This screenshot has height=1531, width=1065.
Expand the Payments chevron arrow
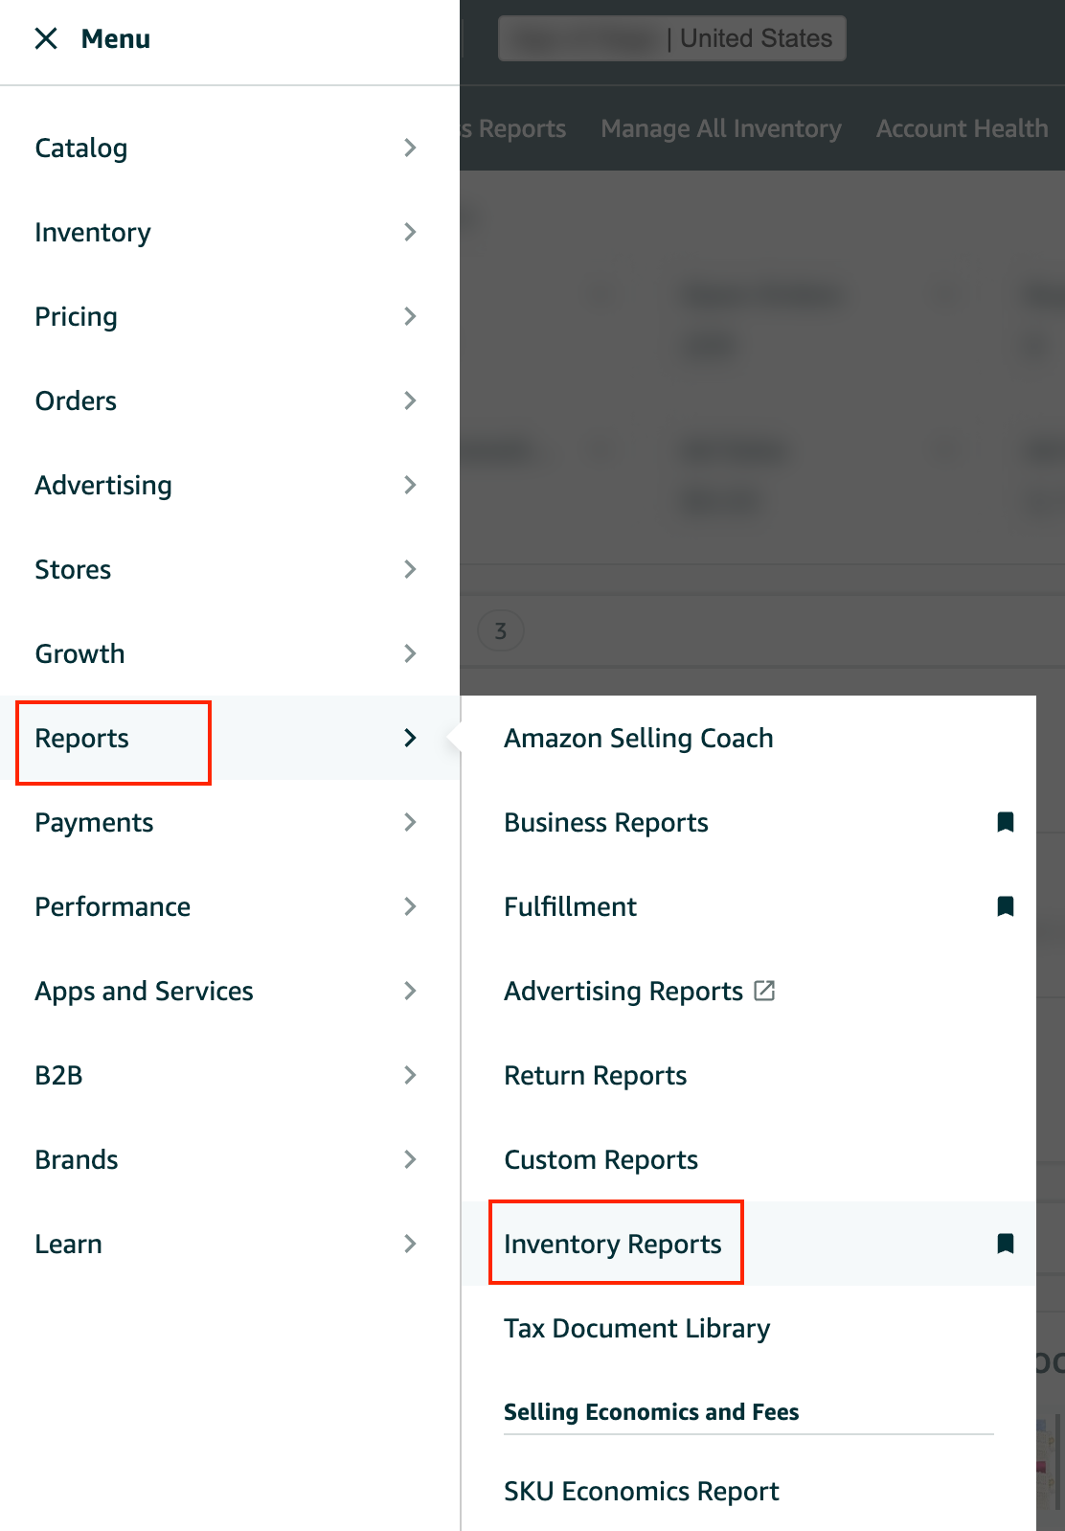[x=410, y=822]
